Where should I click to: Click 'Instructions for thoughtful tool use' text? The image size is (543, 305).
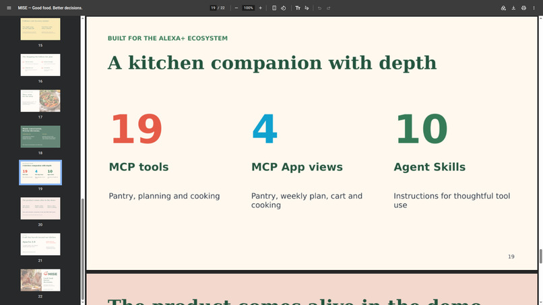coord(452,201)
